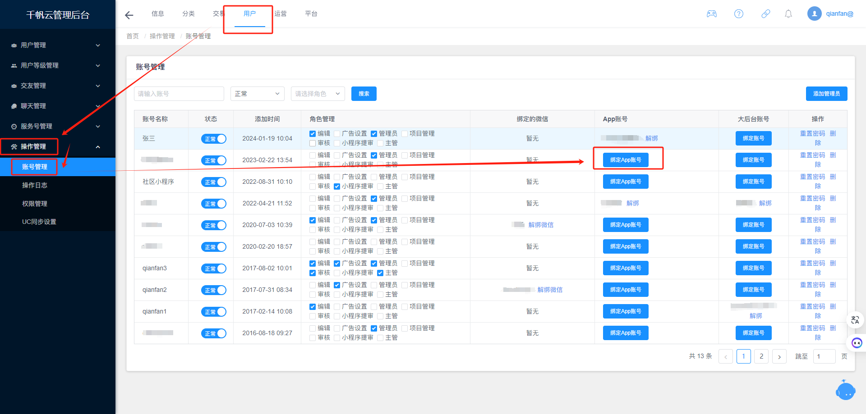Click the 用户等级管理 sidebar icon
Viewport: 866px width, 414px height.
click(14, 66)
